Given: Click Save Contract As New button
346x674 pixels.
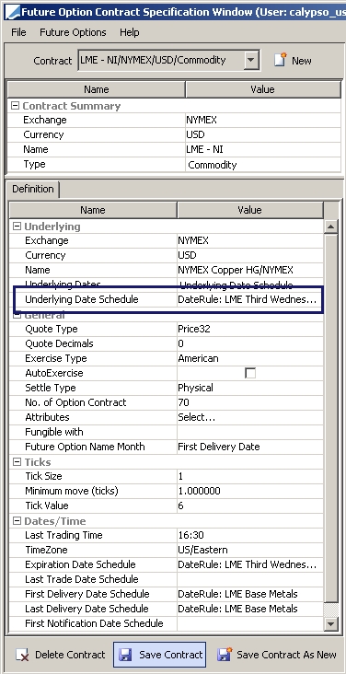Looking at the screenshot, I should (x=277, y=655).
